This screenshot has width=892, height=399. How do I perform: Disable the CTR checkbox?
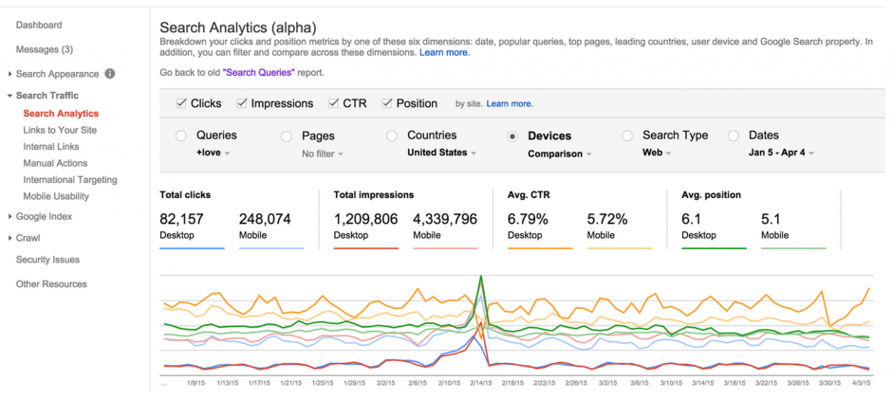[334, 103]
